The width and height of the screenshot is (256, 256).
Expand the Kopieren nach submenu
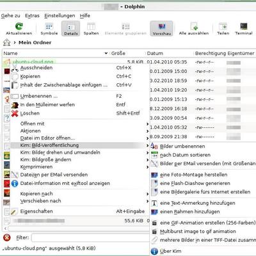(80, 193)
